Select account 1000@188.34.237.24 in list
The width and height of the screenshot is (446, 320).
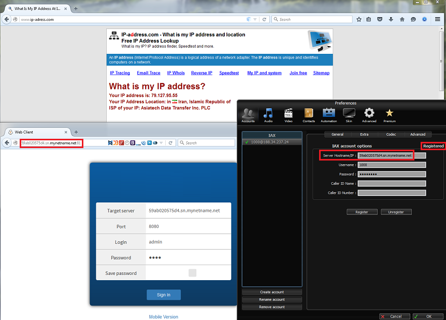click(272, 142)
